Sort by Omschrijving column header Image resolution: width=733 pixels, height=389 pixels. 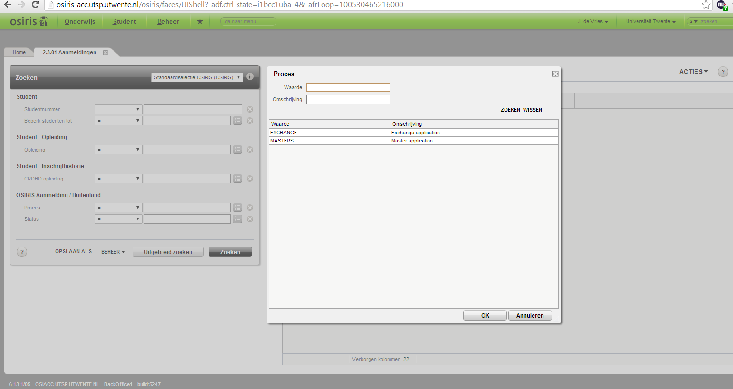coord(474,124)
